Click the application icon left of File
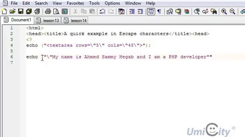Viewport: 245px width, 137px height. [5, 3]
